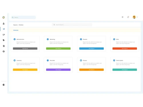The image size is (143, 107).
Task: Click the magnifier icon in top search bar
Action: (13, 17)
